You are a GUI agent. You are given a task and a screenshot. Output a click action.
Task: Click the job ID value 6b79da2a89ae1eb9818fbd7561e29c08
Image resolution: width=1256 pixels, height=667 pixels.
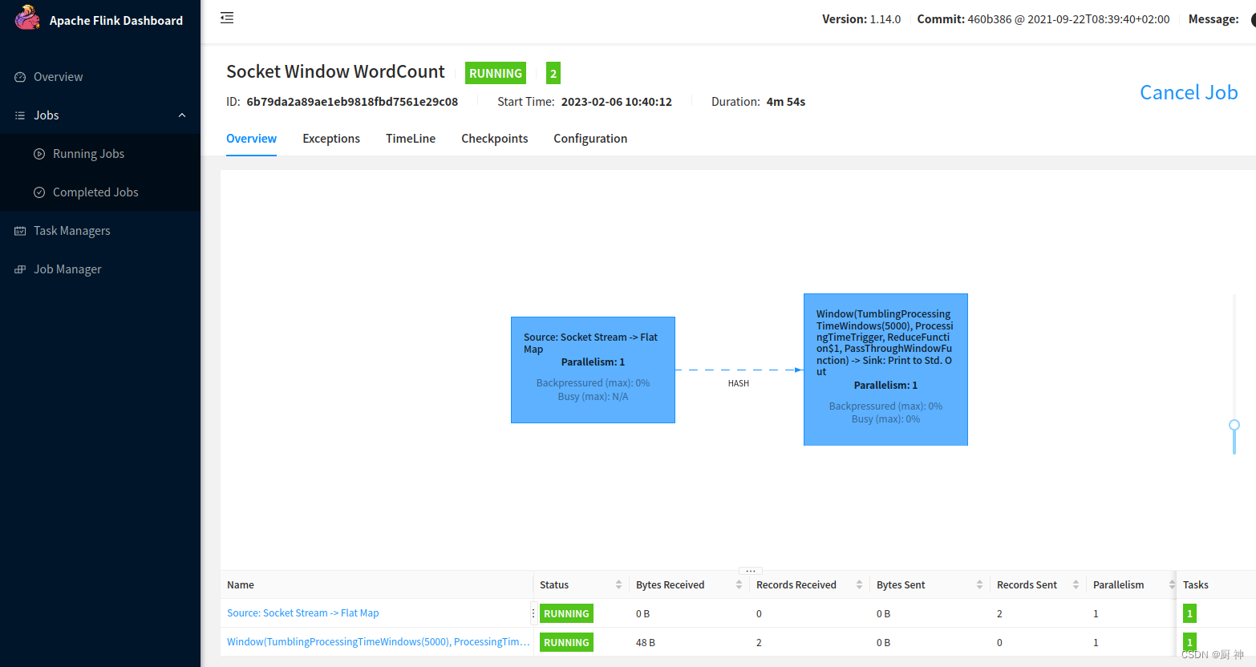pos(352,102)
